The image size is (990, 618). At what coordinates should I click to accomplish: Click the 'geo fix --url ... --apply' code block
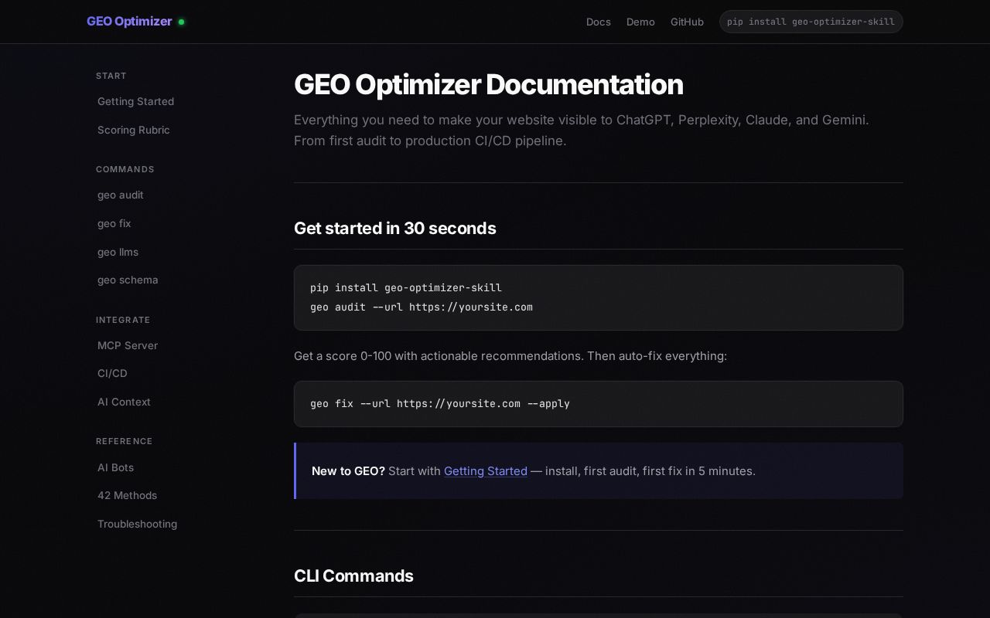tap(599, 403)
